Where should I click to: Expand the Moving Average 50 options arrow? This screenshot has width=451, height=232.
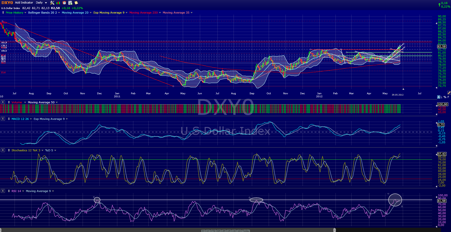click(x=57, y=103)
